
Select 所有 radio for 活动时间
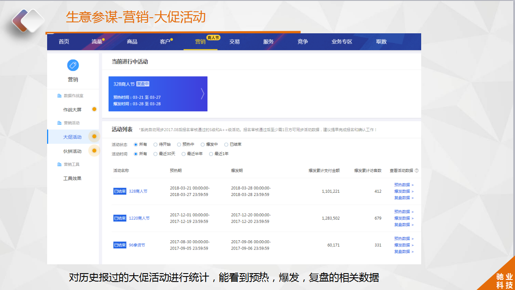(x=136, y=154)
